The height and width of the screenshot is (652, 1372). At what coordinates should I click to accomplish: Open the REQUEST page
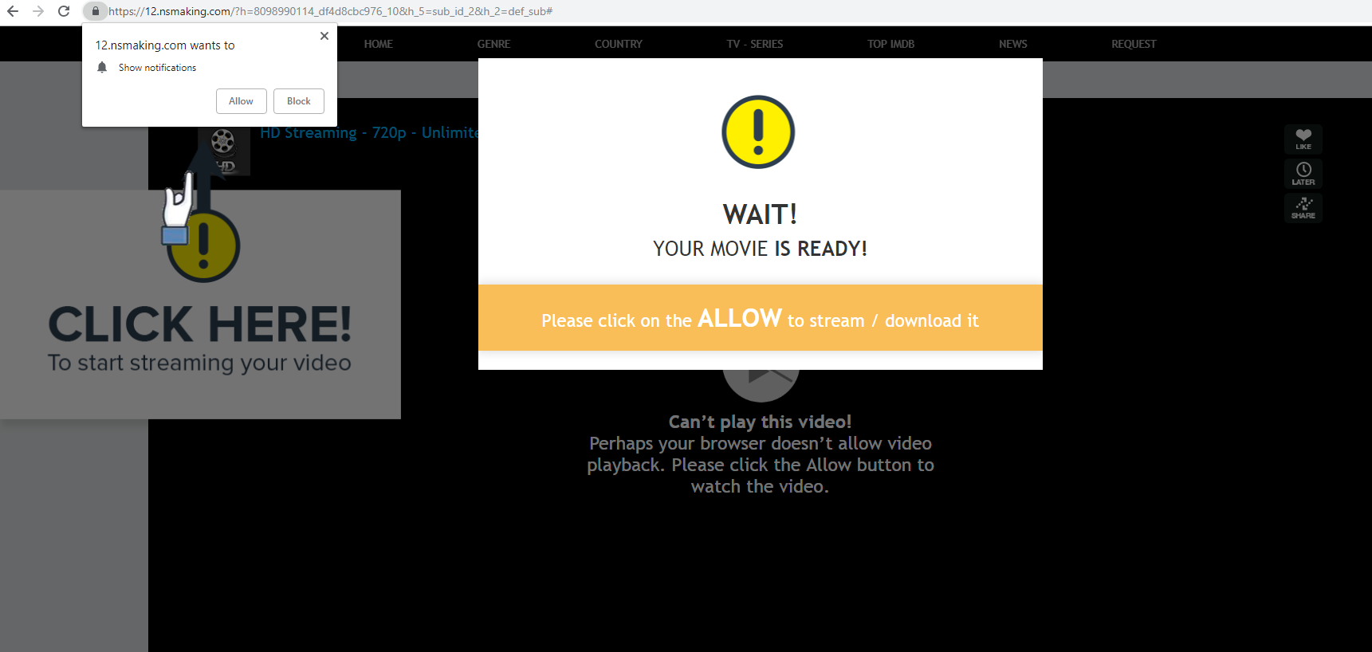tap(1133, 44)
